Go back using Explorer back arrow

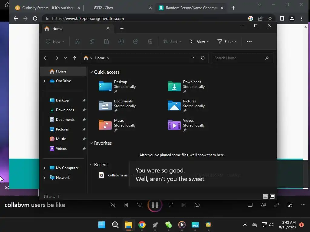[46, 58]
